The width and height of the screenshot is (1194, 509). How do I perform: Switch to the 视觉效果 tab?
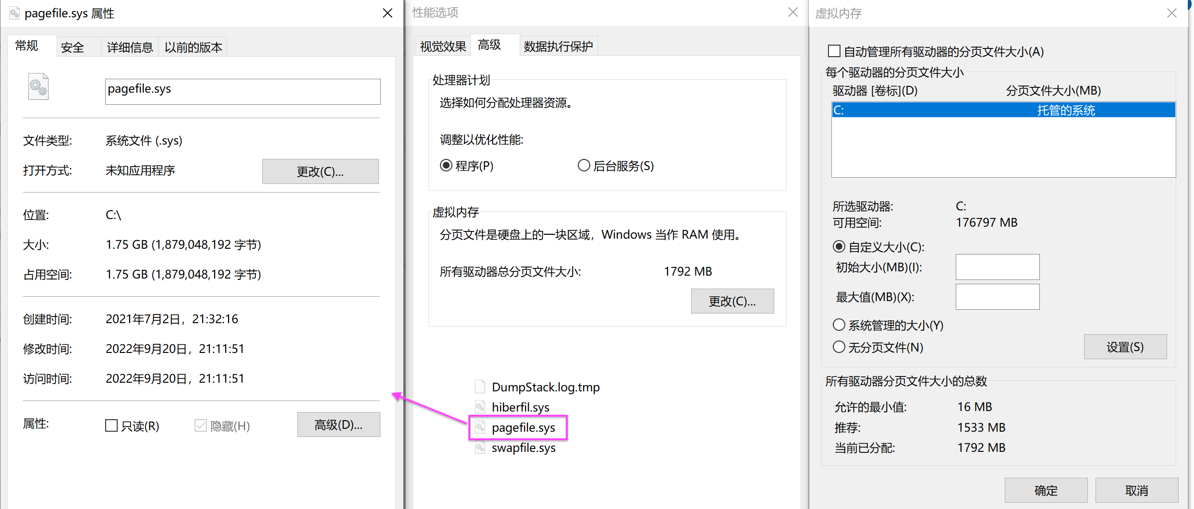click(443, 46)
